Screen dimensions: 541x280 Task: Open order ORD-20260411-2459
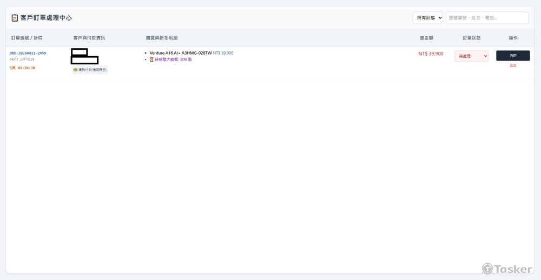click(x=28, y=53)
